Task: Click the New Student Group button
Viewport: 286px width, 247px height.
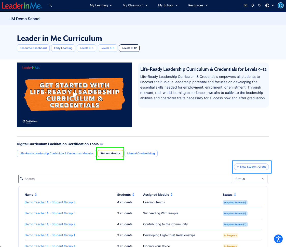Action: 251,167
